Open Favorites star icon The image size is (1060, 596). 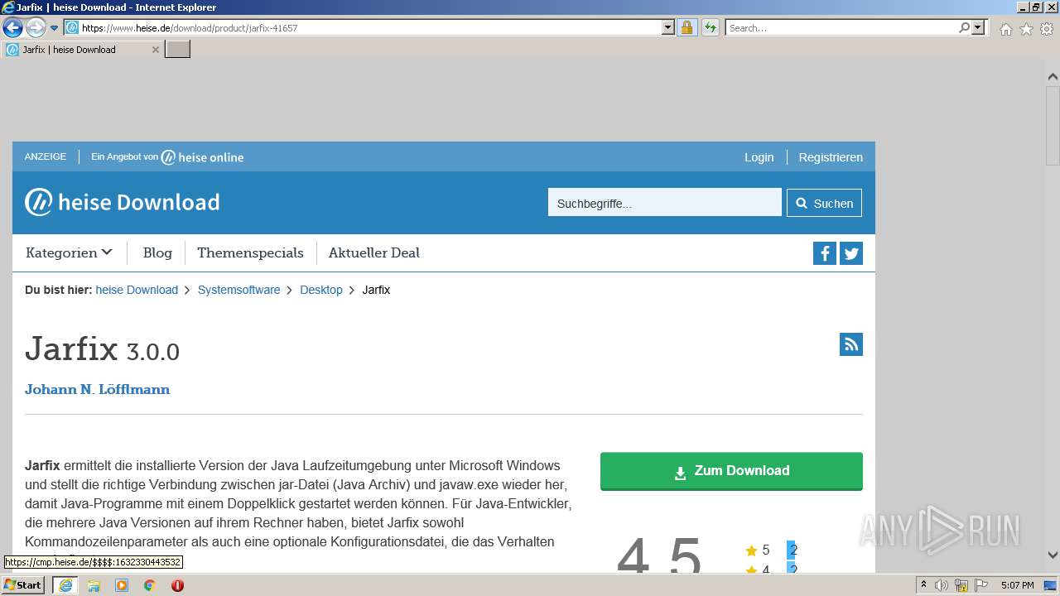click(x=1026, y=29)
